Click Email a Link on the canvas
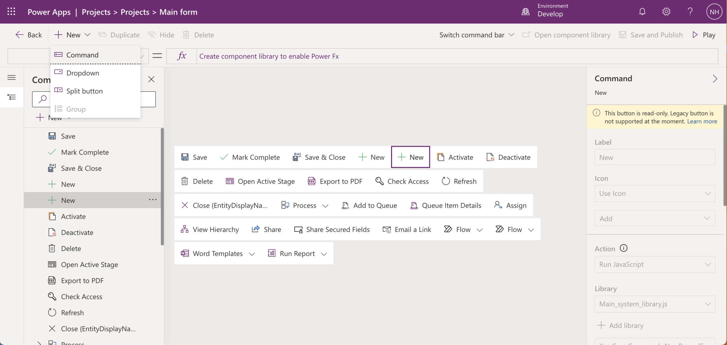Viewport: 727px width, 345px height. pyautogui.click(x=407, y=230)
